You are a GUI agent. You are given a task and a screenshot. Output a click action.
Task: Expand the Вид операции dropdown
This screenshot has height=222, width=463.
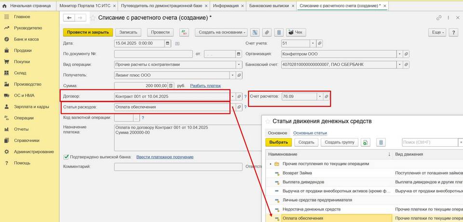click(238, 64)
